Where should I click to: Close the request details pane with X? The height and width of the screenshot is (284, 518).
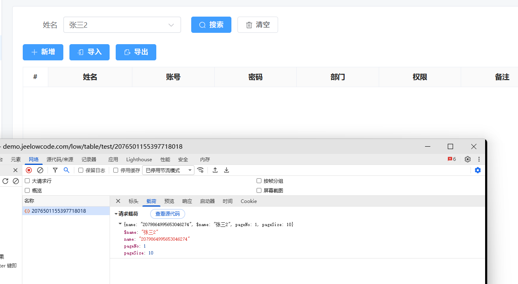pyautogui.click(x=118, y=201)
